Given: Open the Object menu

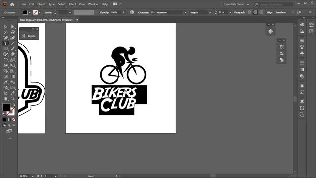Looking at the screenshot, I should coord(41,4).
